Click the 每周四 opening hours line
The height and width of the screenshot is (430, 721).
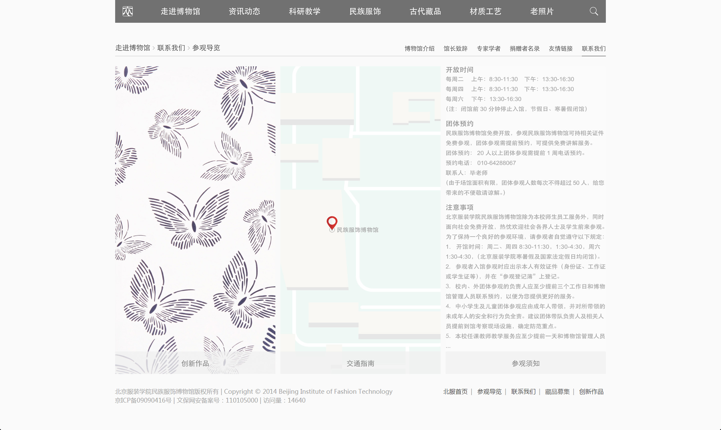510,89
